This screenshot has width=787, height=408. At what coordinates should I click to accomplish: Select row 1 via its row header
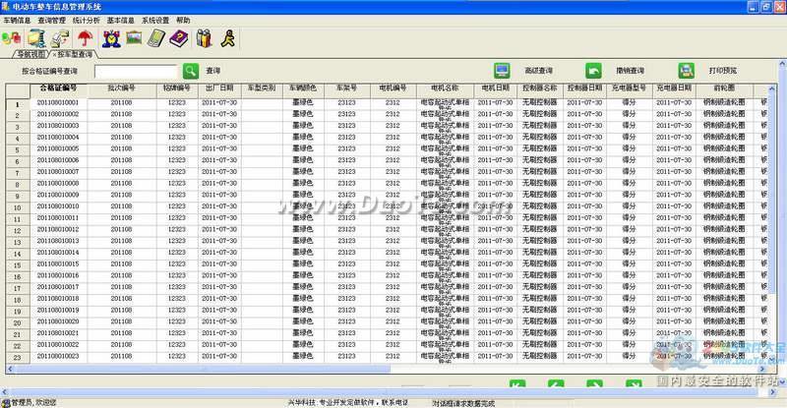tap(18, 104)
